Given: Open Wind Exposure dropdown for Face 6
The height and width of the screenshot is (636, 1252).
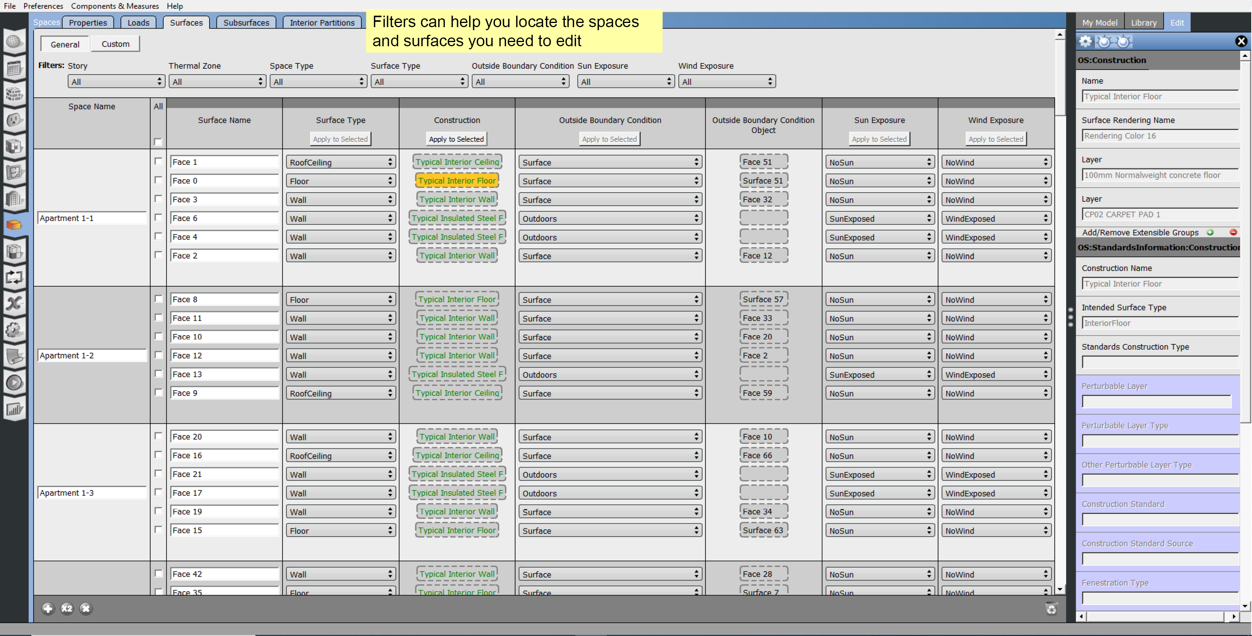Looking at the screenshot, I should [996, 218].
